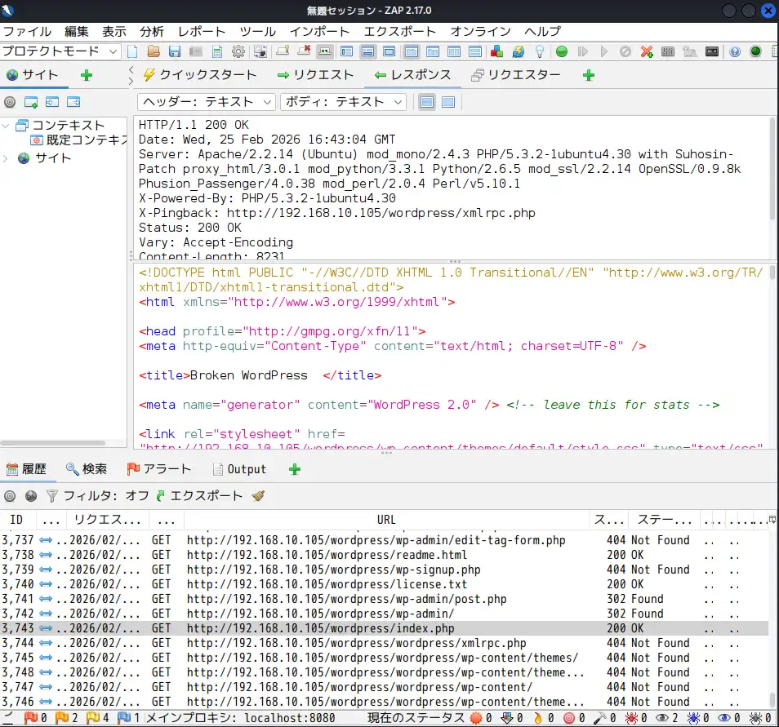Click the target circle icon in Sites panel
779x727 pixels.
[8, 102]
